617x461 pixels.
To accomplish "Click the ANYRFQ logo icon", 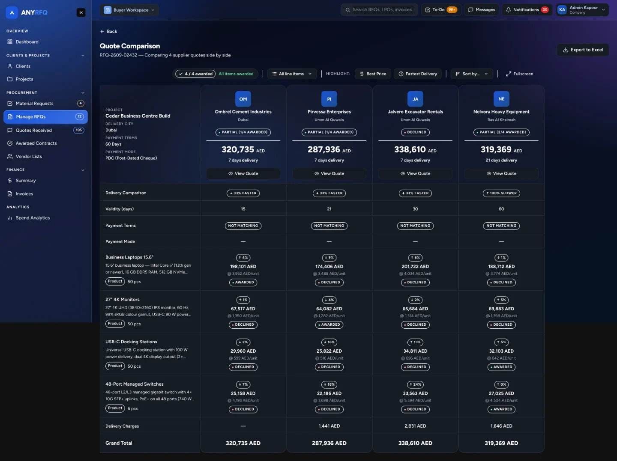I will pyautogui.click(x=12, y=12).
